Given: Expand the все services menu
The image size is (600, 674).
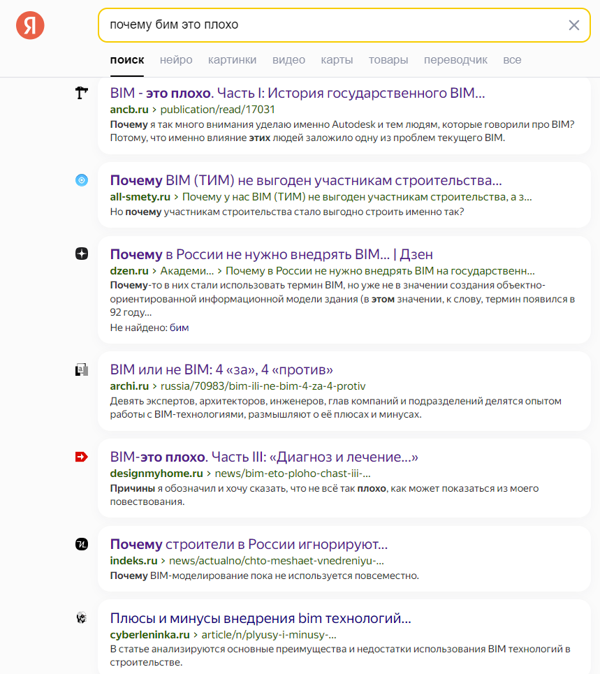Looking at the screenshot, I should tap(512, 60).
